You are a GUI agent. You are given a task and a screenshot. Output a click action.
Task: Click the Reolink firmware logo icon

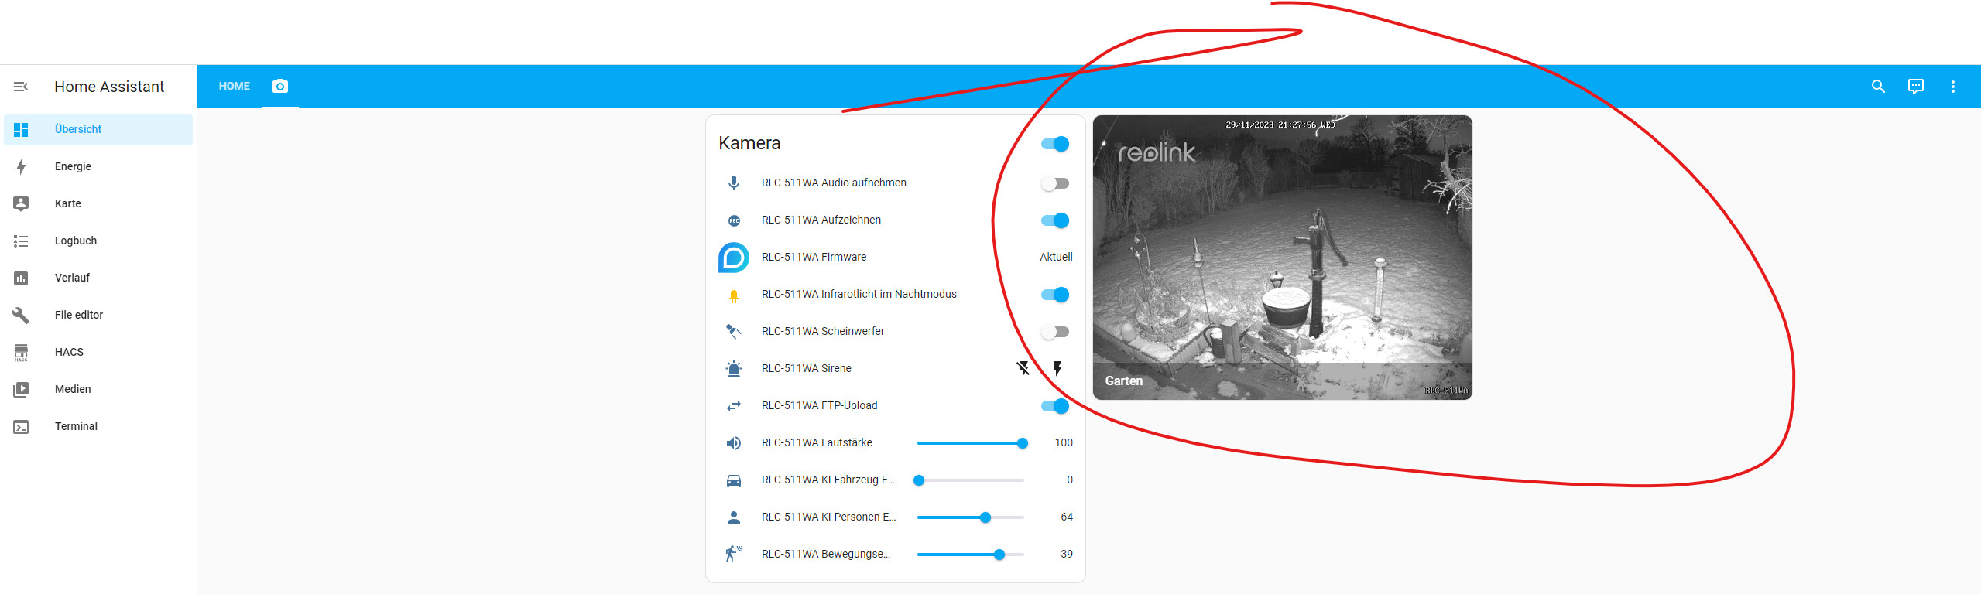[734, 258]
